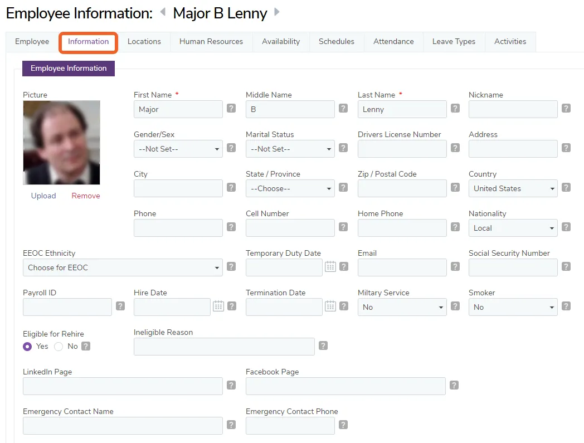Open the Availability tab
The height and width of the screenshot is (443, 584).
(x=281, y=42)
